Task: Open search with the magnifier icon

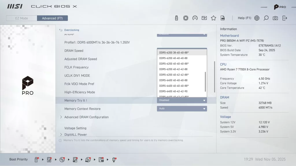Action: pyautogui.click(x=266, y=18)
